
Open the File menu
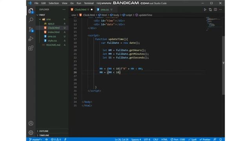pyautogui.click(x=36, y=3)
